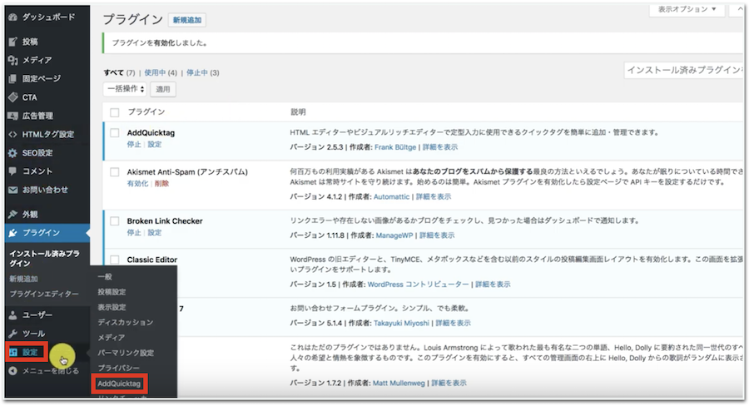Click the SEO設定 gear icon
The image size is (749, 406).
coord(12,153)
